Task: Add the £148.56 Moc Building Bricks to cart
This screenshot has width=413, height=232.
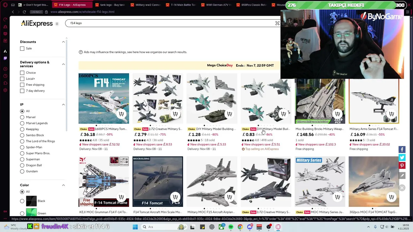Action: (337, 114)
